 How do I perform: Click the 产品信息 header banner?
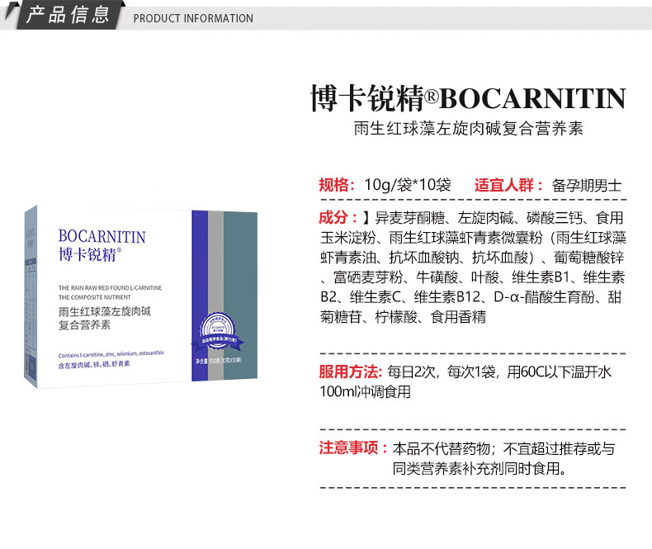(x=66, y=15)
